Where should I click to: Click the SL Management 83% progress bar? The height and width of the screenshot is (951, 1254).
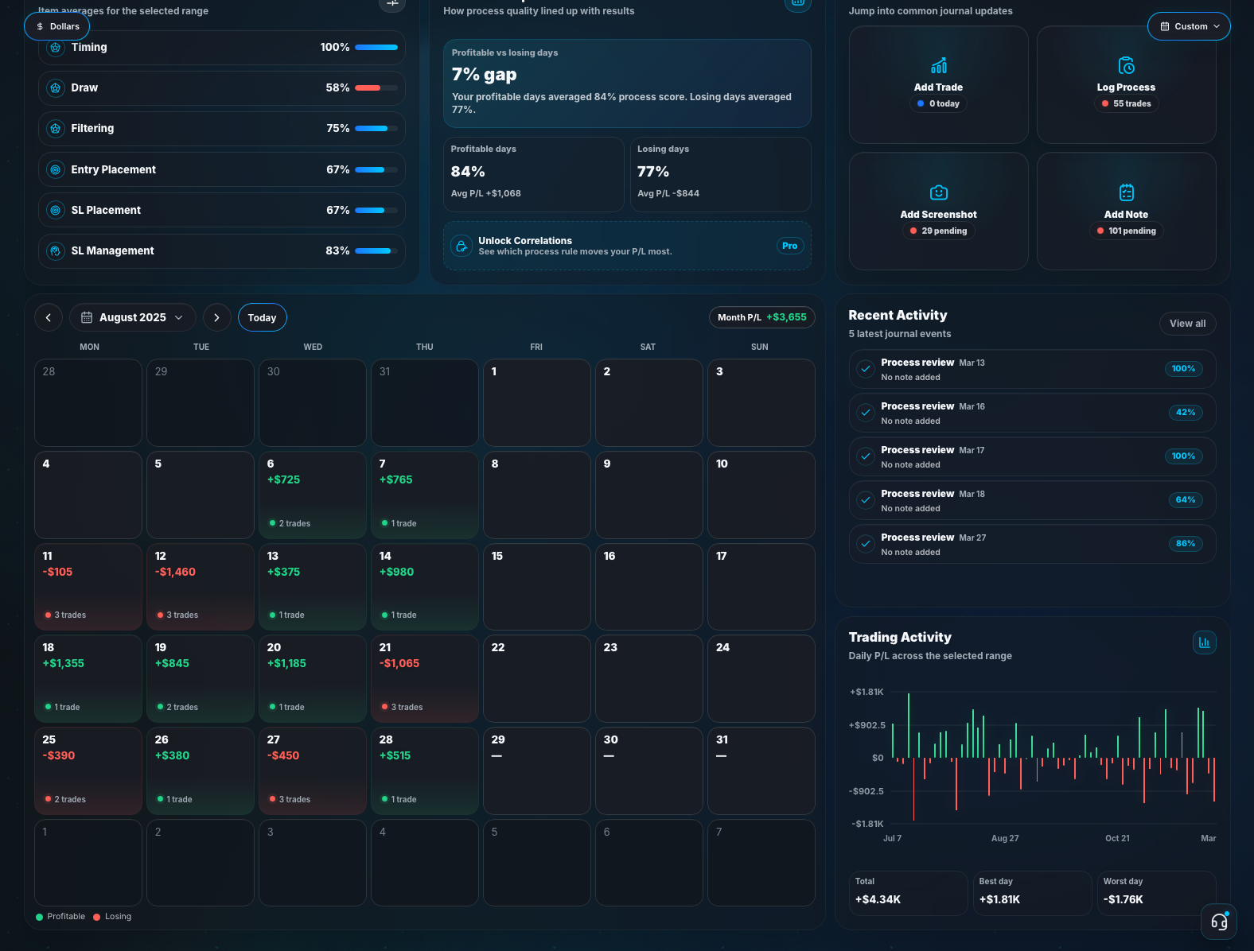(376, 251)
